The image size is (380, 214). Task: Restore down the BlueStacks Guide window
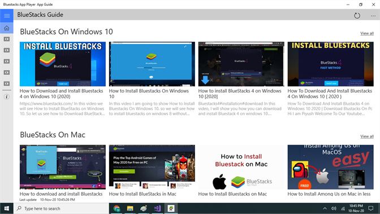pyautogui.click(x=361, y=5)
